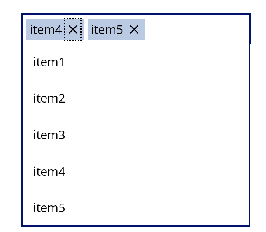Deselect item4 using the list entry
Viewport: 266px width, 232px height.
tap(136, 172)
